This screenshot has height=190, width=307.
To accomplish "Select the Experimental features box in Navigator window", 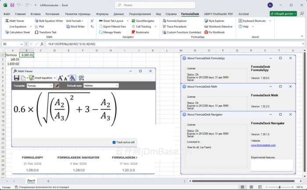I will pos(272,165).
